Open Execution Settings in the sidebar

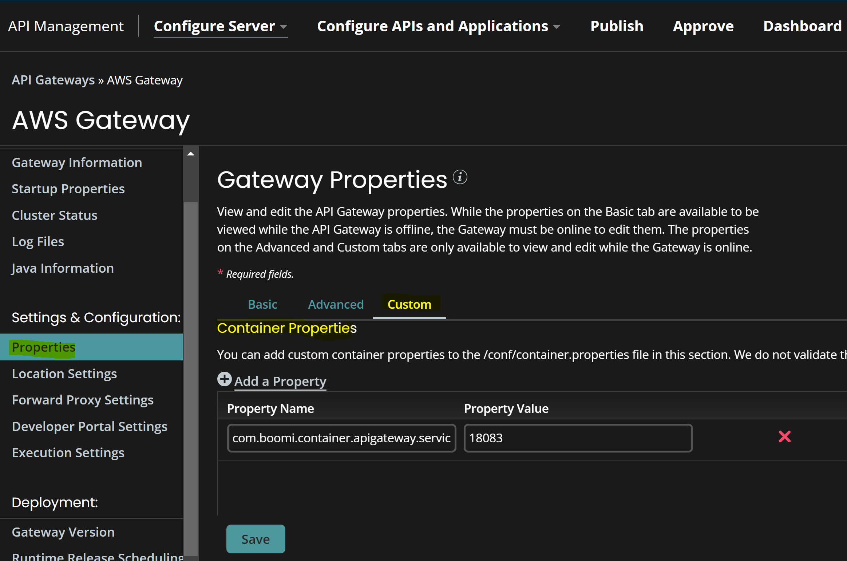click(x=68, y=453)
